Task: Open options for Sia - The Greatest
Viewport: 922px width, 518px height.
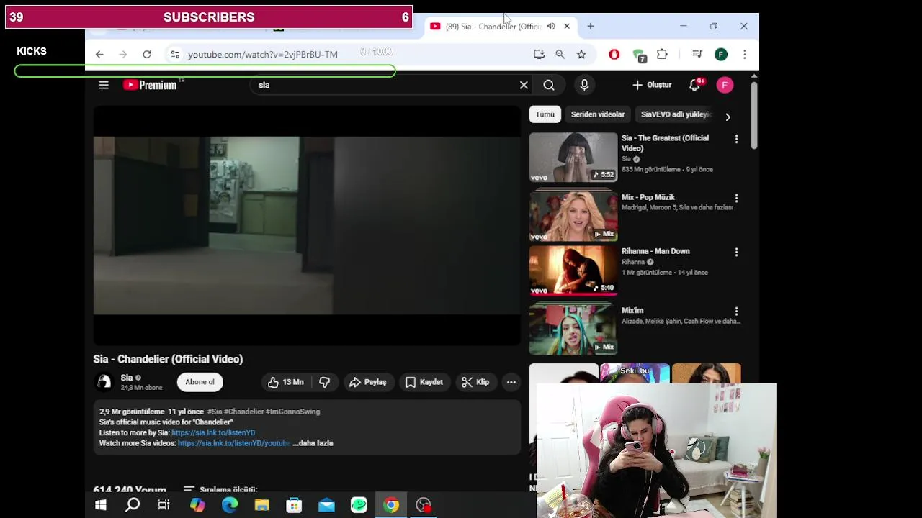Action: 736,139
